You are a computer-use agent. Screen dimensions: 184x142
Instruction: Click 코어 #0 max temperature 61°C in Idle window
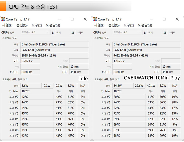pyautogui.click(x=71, y=97)
